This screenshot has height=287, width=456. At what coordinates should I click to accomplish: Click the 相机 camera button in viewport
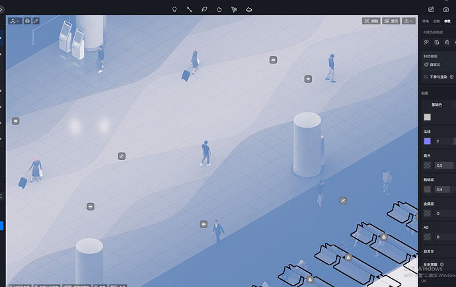click(371, 21)
